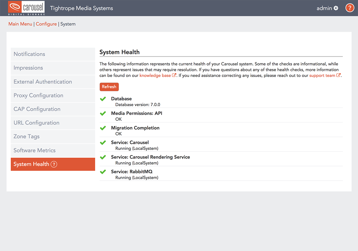Click the green check beside Service: RabbitMQ
The width and height of the screenshot is (358, 251).
[x=103, y=172]
